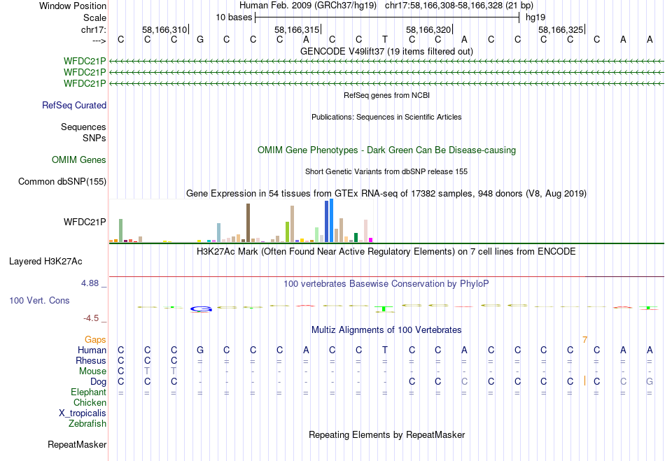The image size is (665, 461).
Task: Click the WFDC21P GTEx expression label
Action: (x=85, y=222)
